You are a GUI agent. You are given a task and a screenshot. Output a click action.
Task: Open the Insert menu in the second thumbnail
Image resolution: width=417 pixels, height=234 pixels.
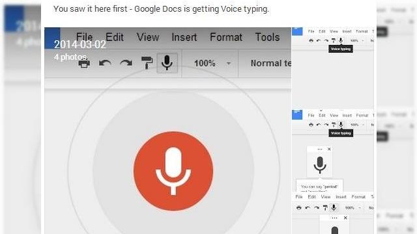click(x=347, y=116)
